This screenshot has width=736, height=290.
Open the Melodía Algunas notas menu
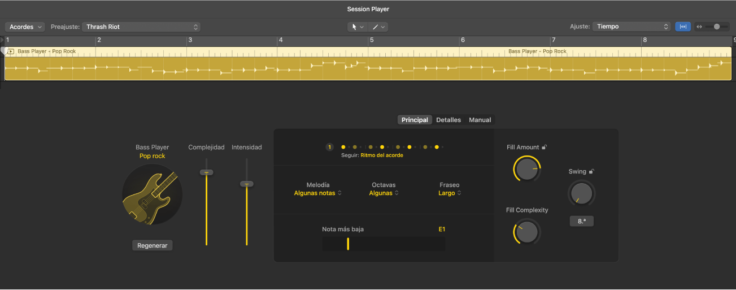pos(317,193)
